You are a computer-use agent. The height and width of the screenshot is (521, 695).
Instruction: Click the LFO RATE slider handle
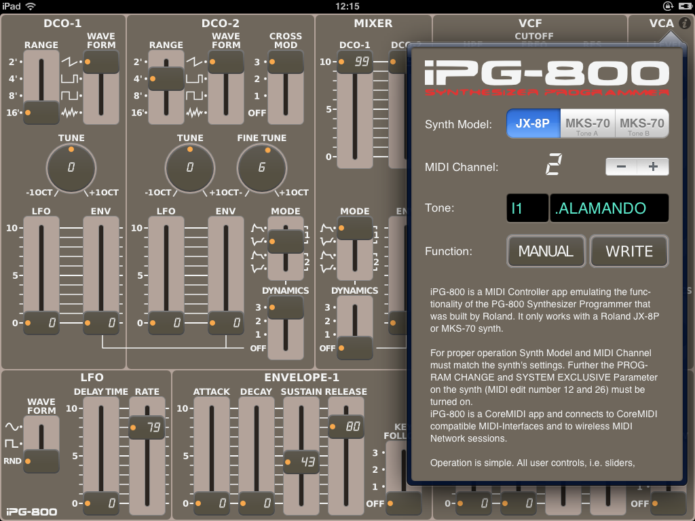147,427
